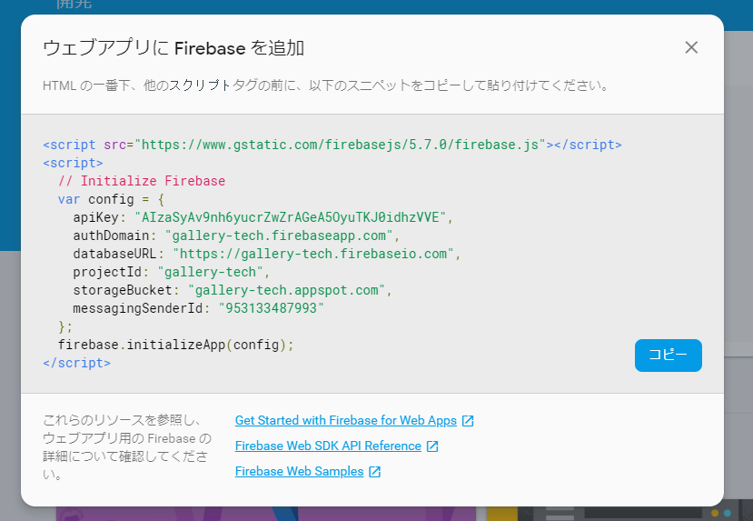This screenshot has width=753, height=521.
Task: Click external-link icon beside Web Samples
Action: click(374, 472)
